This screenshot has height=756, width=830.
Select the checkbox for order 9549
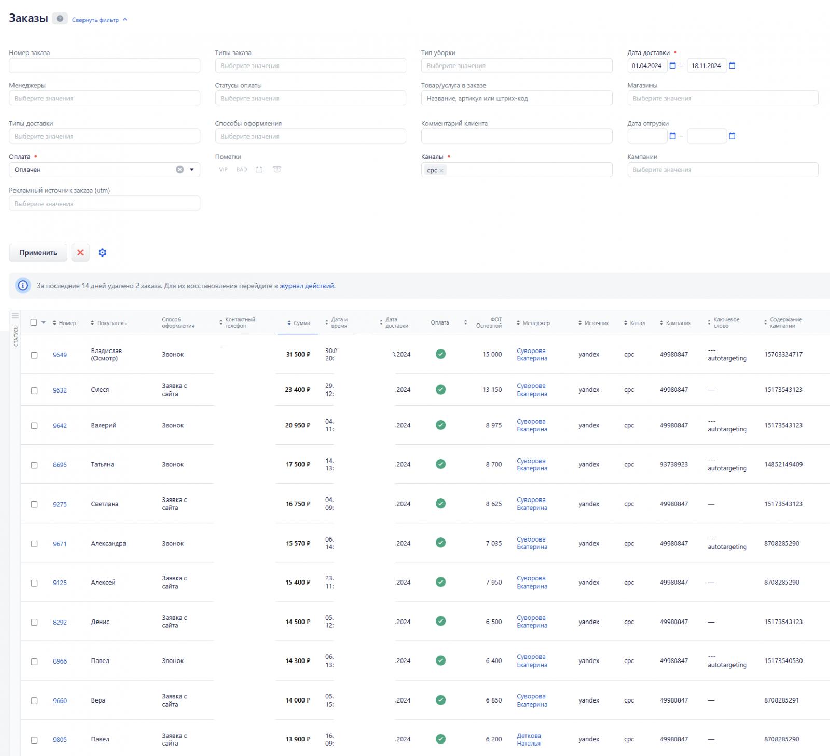[34, 355]
